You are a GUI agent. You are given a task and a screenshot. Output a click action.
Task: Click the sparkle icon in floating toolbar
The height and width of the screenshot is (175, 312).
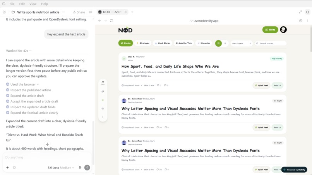(103, 92)
